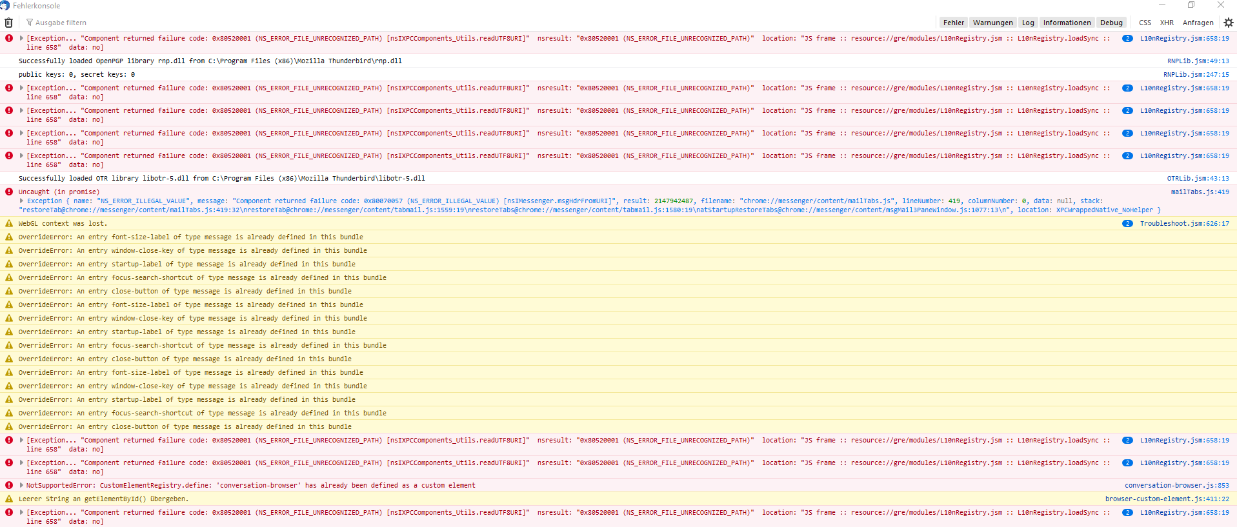Click the repeat badge next to Troubleshoot.jsm
This screenshot has width=1237, height=527.
[1127, 224]
